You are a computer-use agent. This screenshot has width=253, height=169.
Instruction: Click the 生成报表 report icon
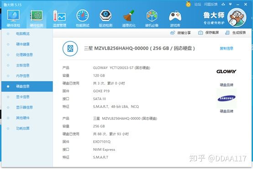(x=227, y=33)
